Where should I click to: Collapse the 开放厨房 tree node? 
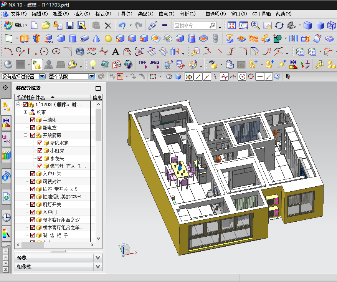tap(26, 135)
